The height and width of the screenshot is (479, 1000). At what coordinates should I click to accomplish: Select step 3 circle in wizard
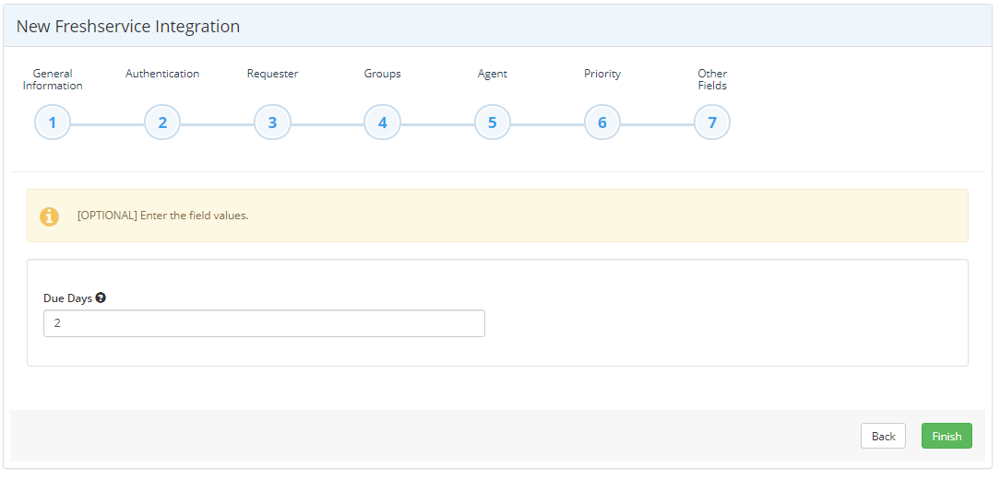[272, 123]
